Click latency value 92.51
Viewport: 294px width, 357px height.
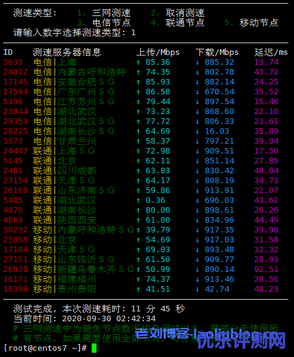266,269
